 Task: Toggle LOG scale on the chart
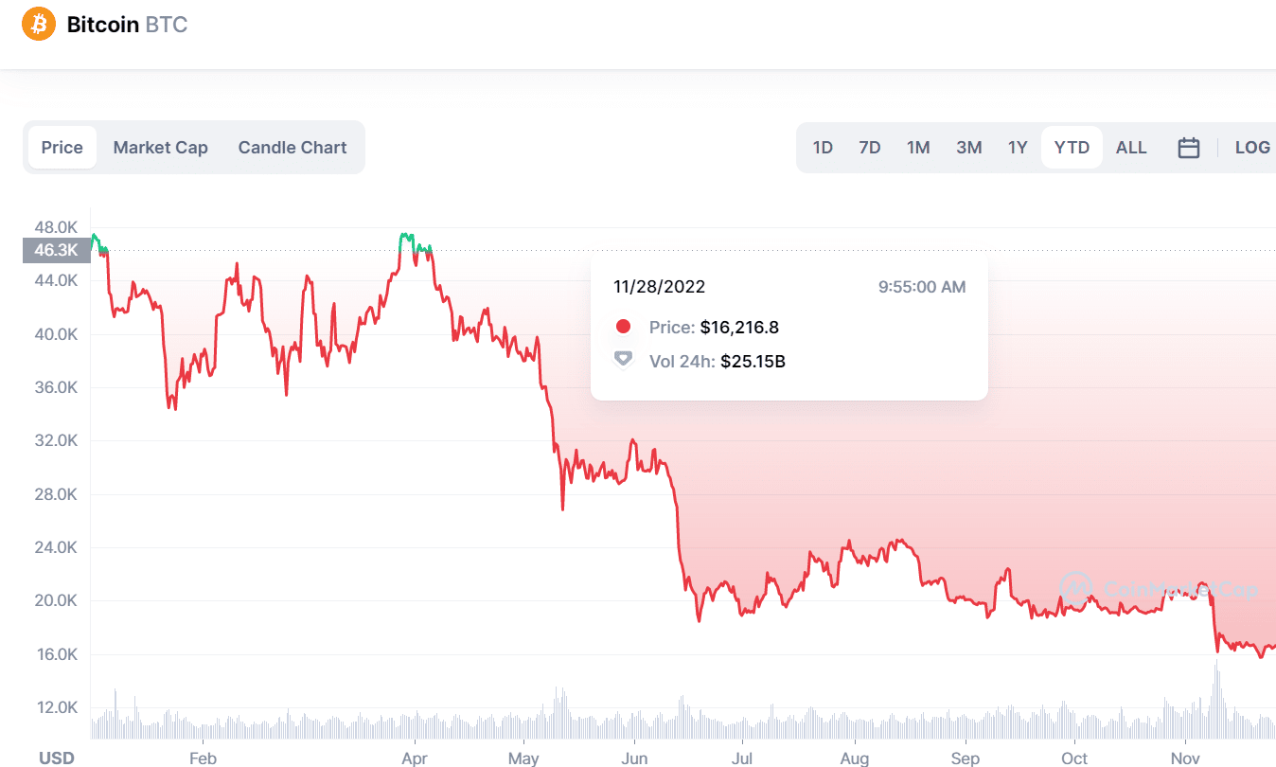pos(1252,148)
